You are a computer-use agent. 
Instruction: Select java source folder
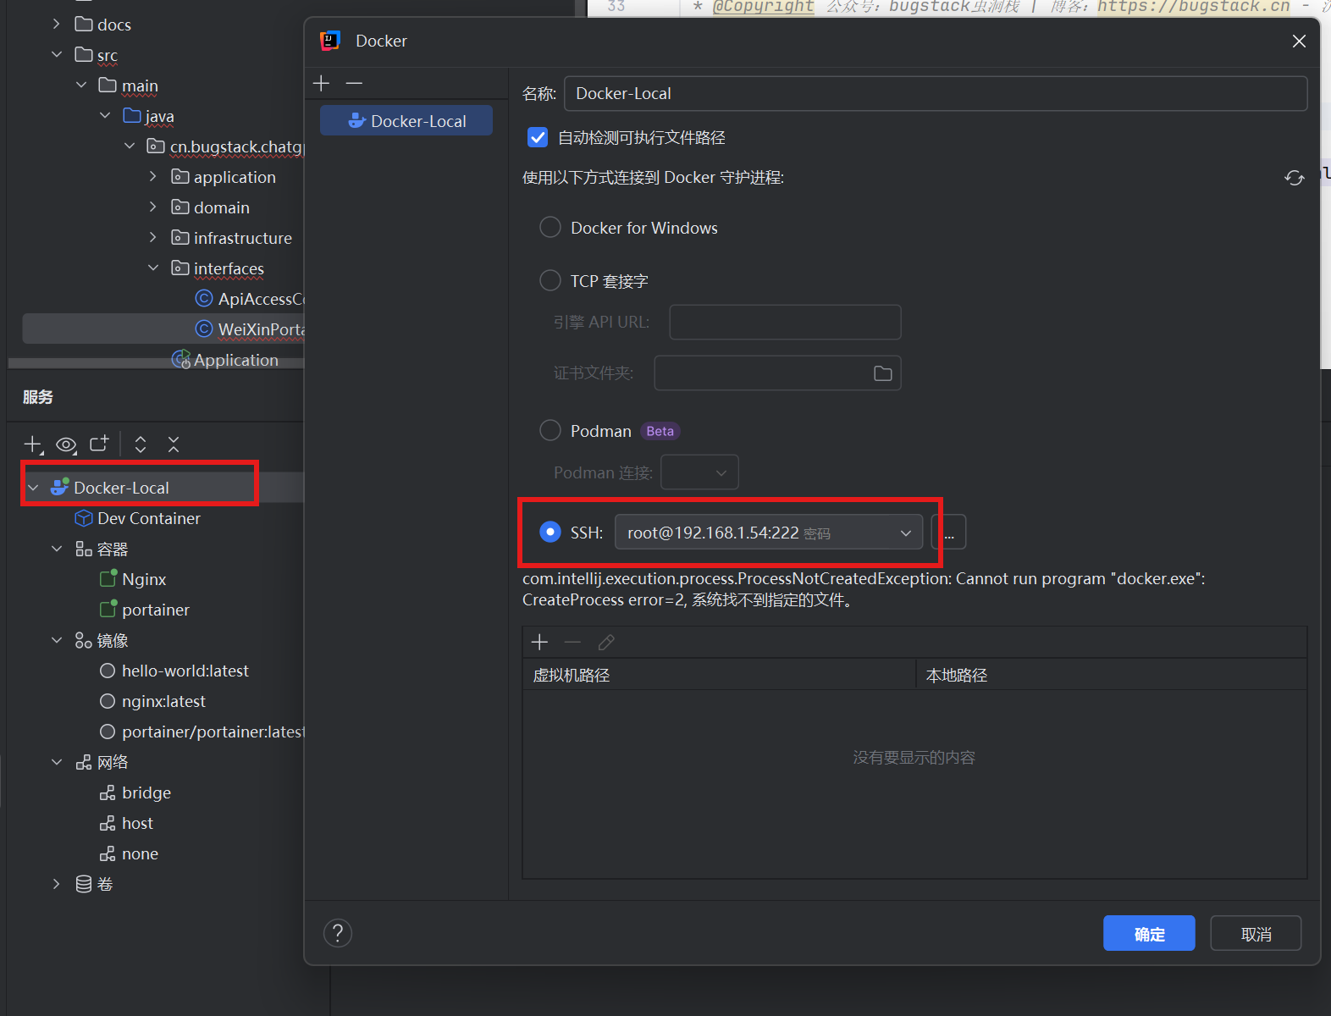point(149,116)
